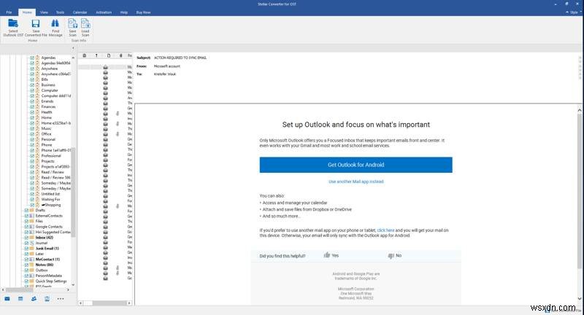Select the ExternalContacts folder
Screen dimensions: 584x315
point(49,216)
